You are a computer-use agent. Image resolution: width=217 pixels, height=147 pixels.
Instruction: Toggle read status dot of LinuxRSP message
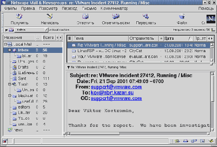161,51
